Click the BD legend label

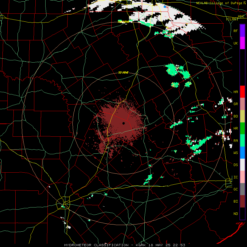point(235,116)
